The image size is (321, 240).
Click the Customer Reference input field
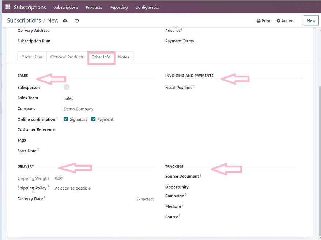[106, 130]
